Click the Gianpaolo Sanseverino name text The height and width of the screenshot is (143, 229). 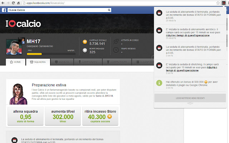coord(40,46)
